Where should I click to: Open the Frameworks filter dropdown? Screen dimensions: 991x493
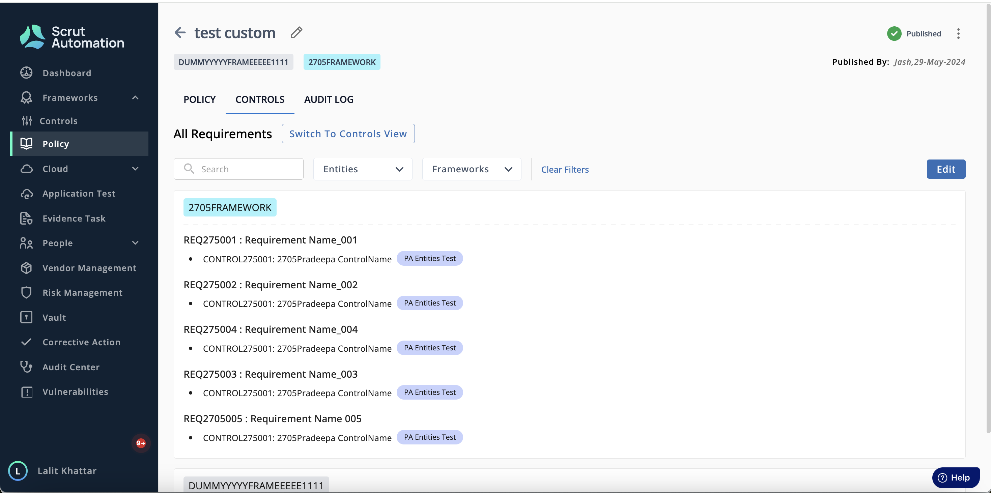point(472,169)
